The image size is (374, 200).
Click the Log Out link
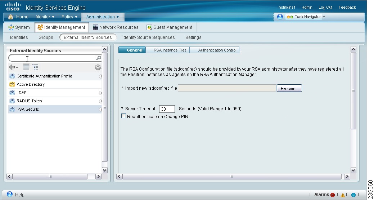pyautogui.click(x=325, y=8)
